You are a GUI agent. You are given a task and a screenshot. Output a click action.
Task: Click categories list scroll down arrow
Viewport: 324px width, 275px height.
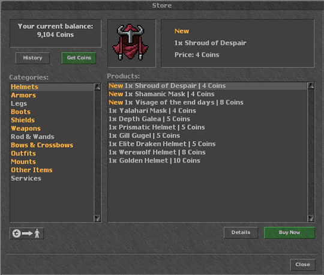coord(97,219)
